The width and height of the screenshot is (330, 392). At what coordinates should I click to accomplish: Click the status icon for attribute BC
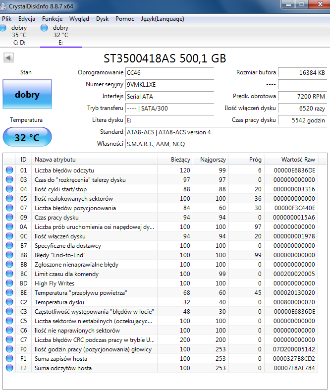[9, 274]
